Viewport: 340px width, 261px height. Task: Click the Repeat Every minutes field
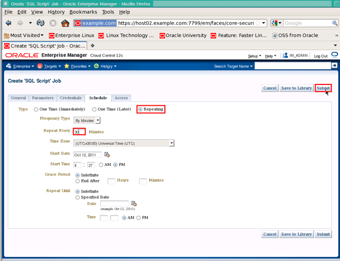point(79,132)
